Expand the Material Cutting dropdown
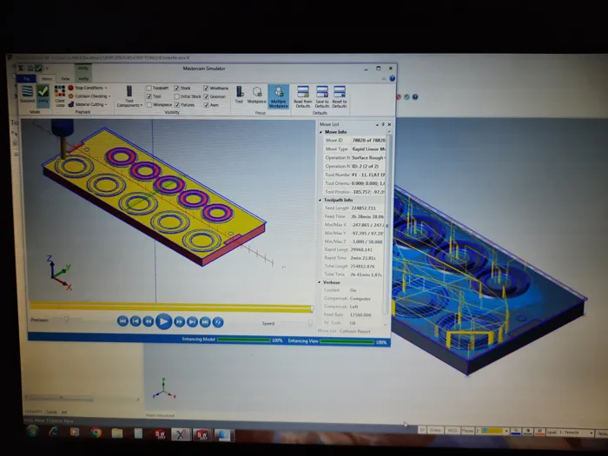 88,104
